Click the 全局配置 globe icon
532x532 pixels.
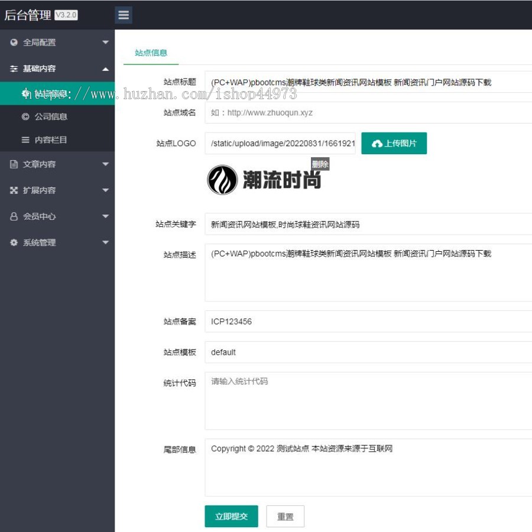(x=14, y=43)
